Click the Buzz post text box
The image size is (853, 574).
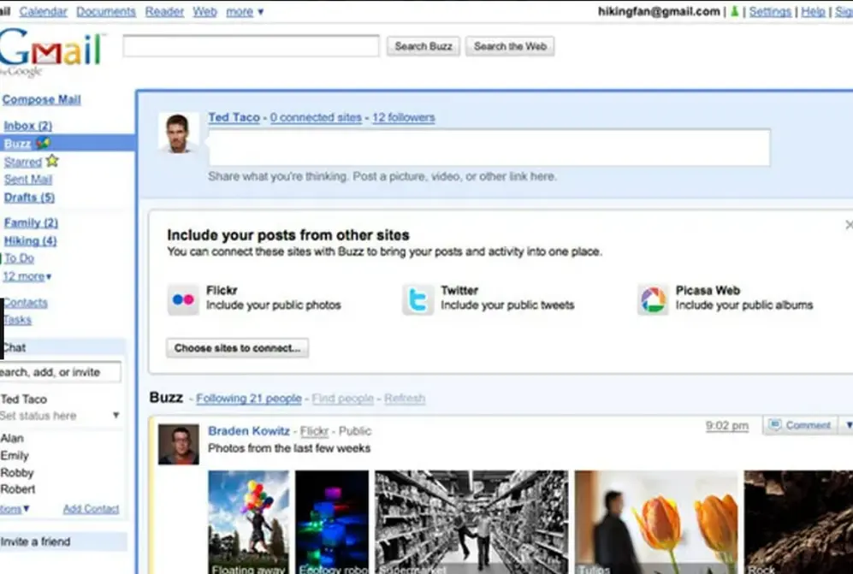(489, 147)
